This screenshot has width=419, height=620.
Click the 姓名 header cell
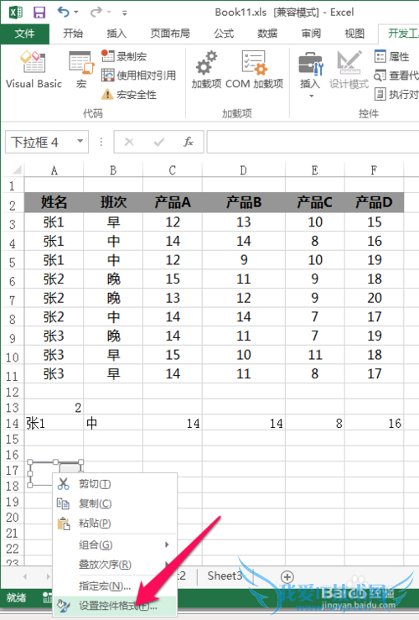point(54,202)
